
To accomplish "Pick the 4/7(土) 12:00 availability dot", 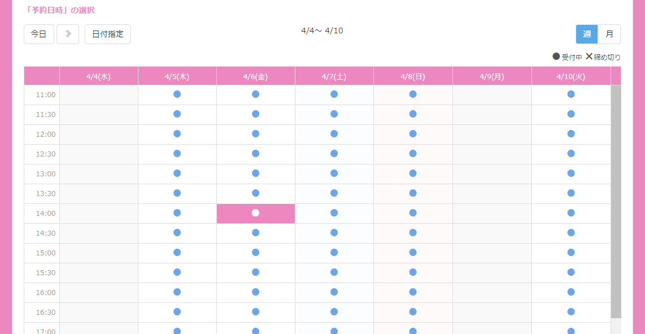I will (x=334, y=134).
